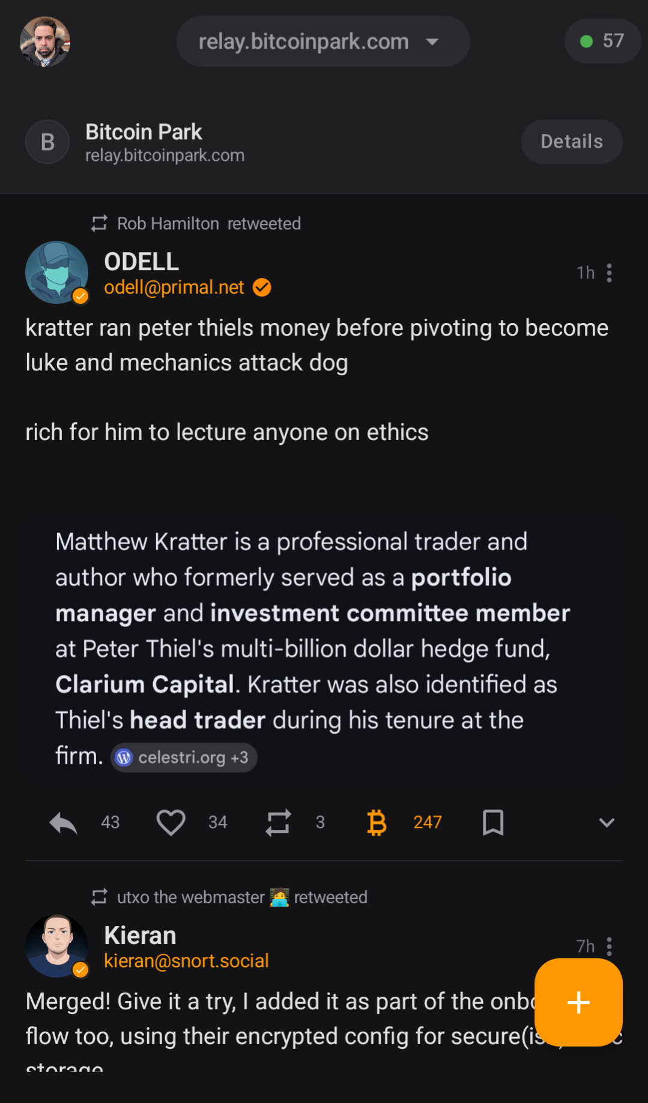This screenshot has width=648, height=1103.
Task: Expand ODELL's post actions chevron
Action: coord(607,823)
